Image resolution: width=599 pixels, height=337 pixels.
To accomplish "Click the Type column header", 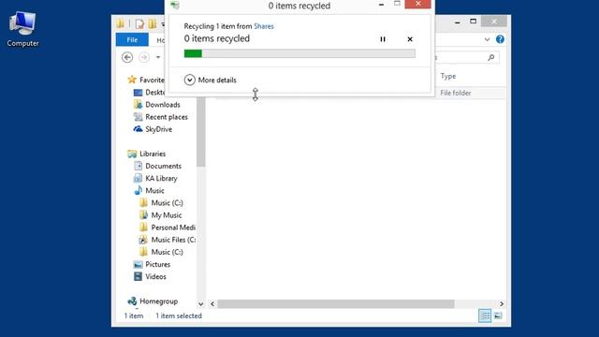I will point(448,76).
